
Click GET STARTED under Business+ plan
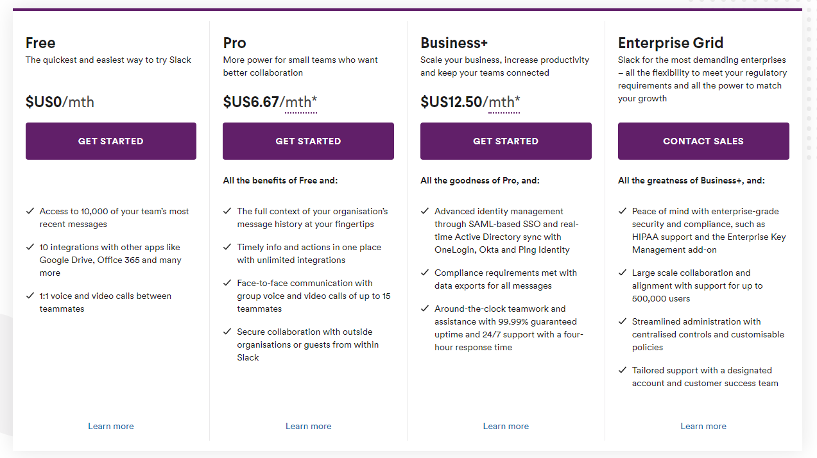click(x=506, y=141)
